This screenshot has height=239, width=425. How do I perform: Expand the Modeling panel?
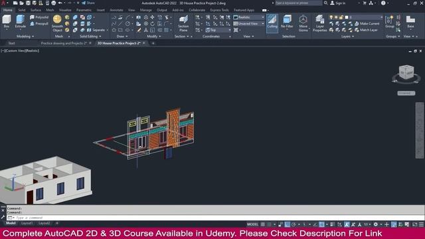click(x=25, y=37)
